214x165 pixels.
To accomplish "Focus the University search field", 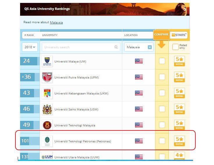I will 81,47.
